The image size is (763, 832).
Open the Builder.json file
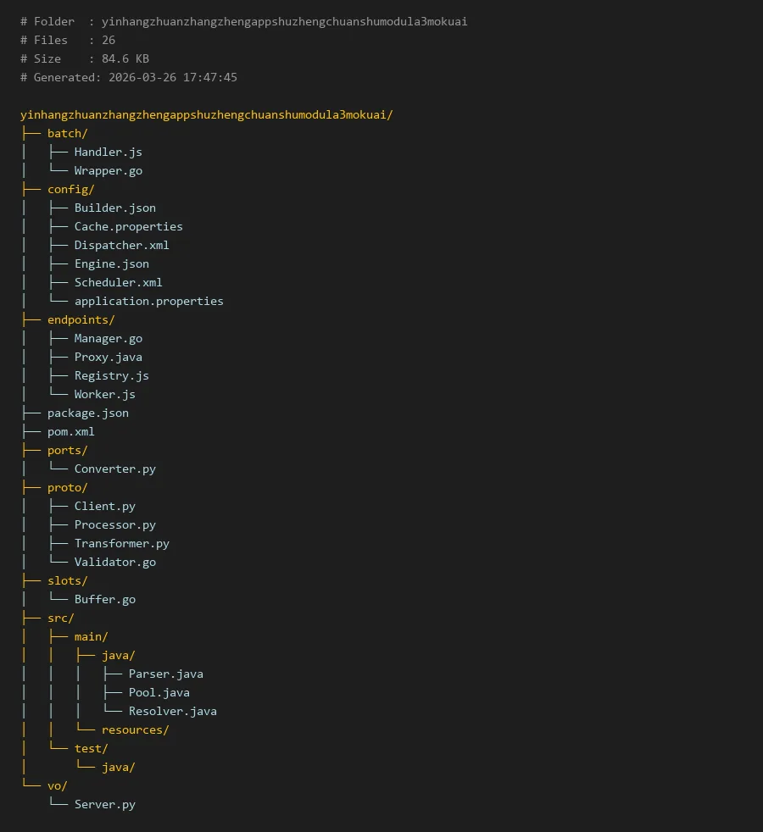(x=114, y=208)
